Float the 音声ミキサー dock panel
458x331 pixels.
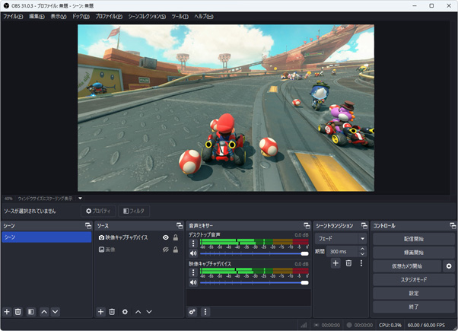(307, 225)
